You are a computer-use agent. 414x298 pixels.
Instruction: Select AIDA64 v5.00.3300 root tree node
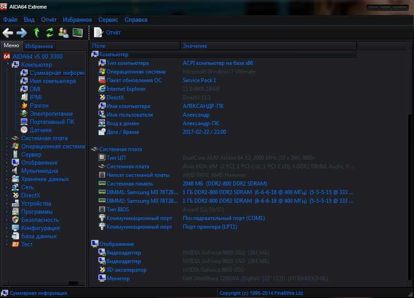point(38,56)
